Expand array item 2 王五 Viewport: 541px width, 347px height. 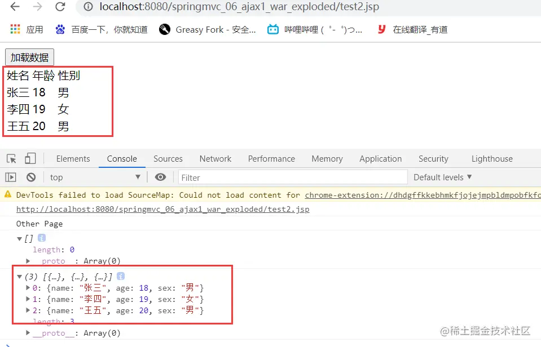(x=28, y=310)
